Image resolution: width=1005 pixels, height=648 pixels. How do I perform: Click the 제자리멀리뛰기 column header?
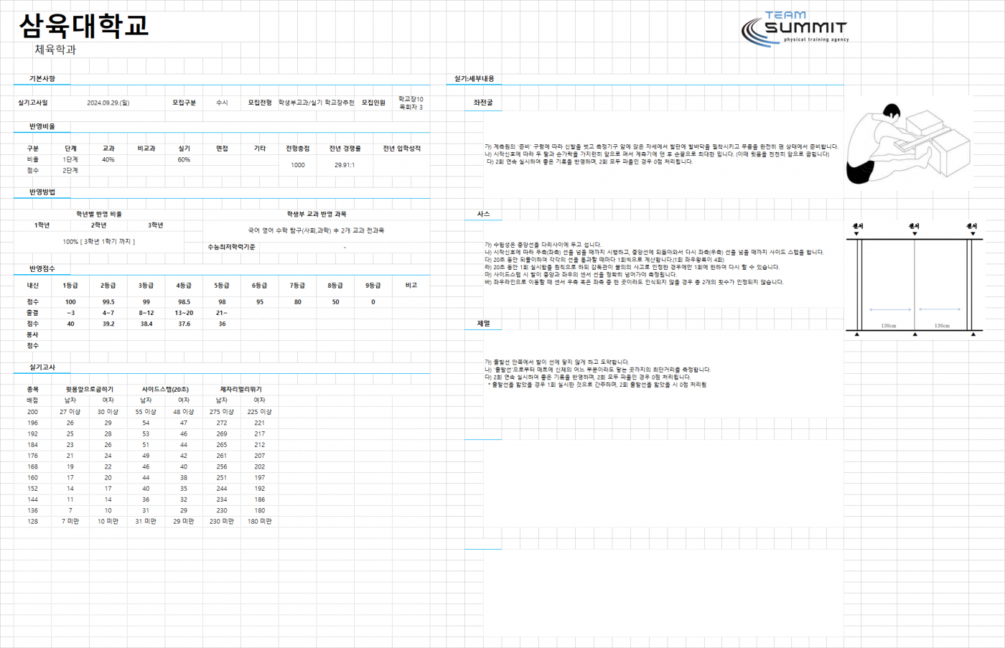click(240, 390)
